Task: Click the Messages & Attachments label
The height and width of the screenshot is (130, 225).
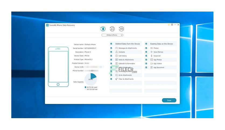Action: (x=128, y=48)
